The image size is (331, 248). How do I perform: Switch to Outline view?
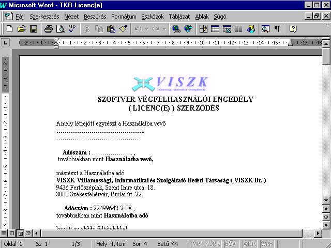click(28, 233)
